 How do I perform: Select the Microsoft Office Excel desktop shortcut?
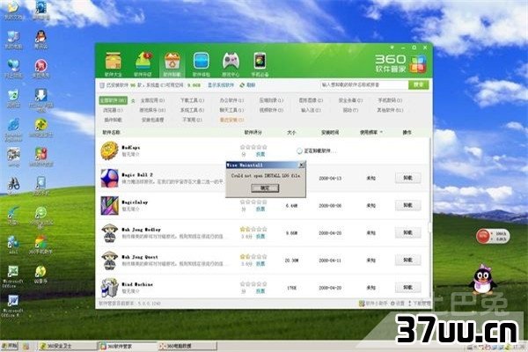(13, 276)
